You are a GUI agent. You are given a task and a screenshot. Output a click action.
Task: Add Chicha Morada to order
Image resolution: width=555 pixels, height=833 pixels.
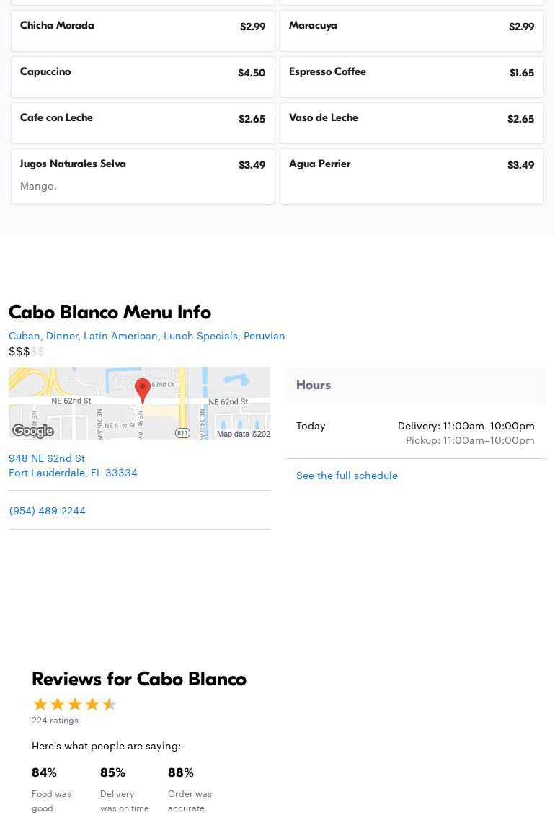tap(143, 31)
